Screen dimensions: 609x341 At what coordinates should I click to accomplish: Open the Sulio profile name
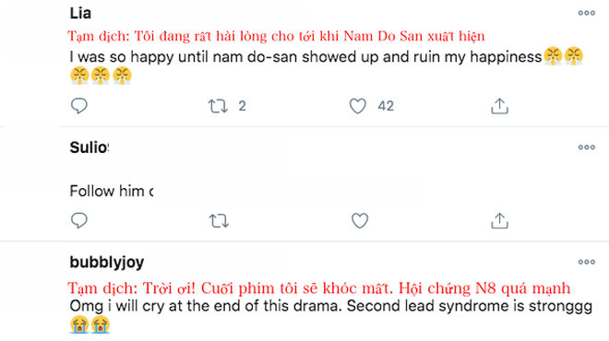89,147
